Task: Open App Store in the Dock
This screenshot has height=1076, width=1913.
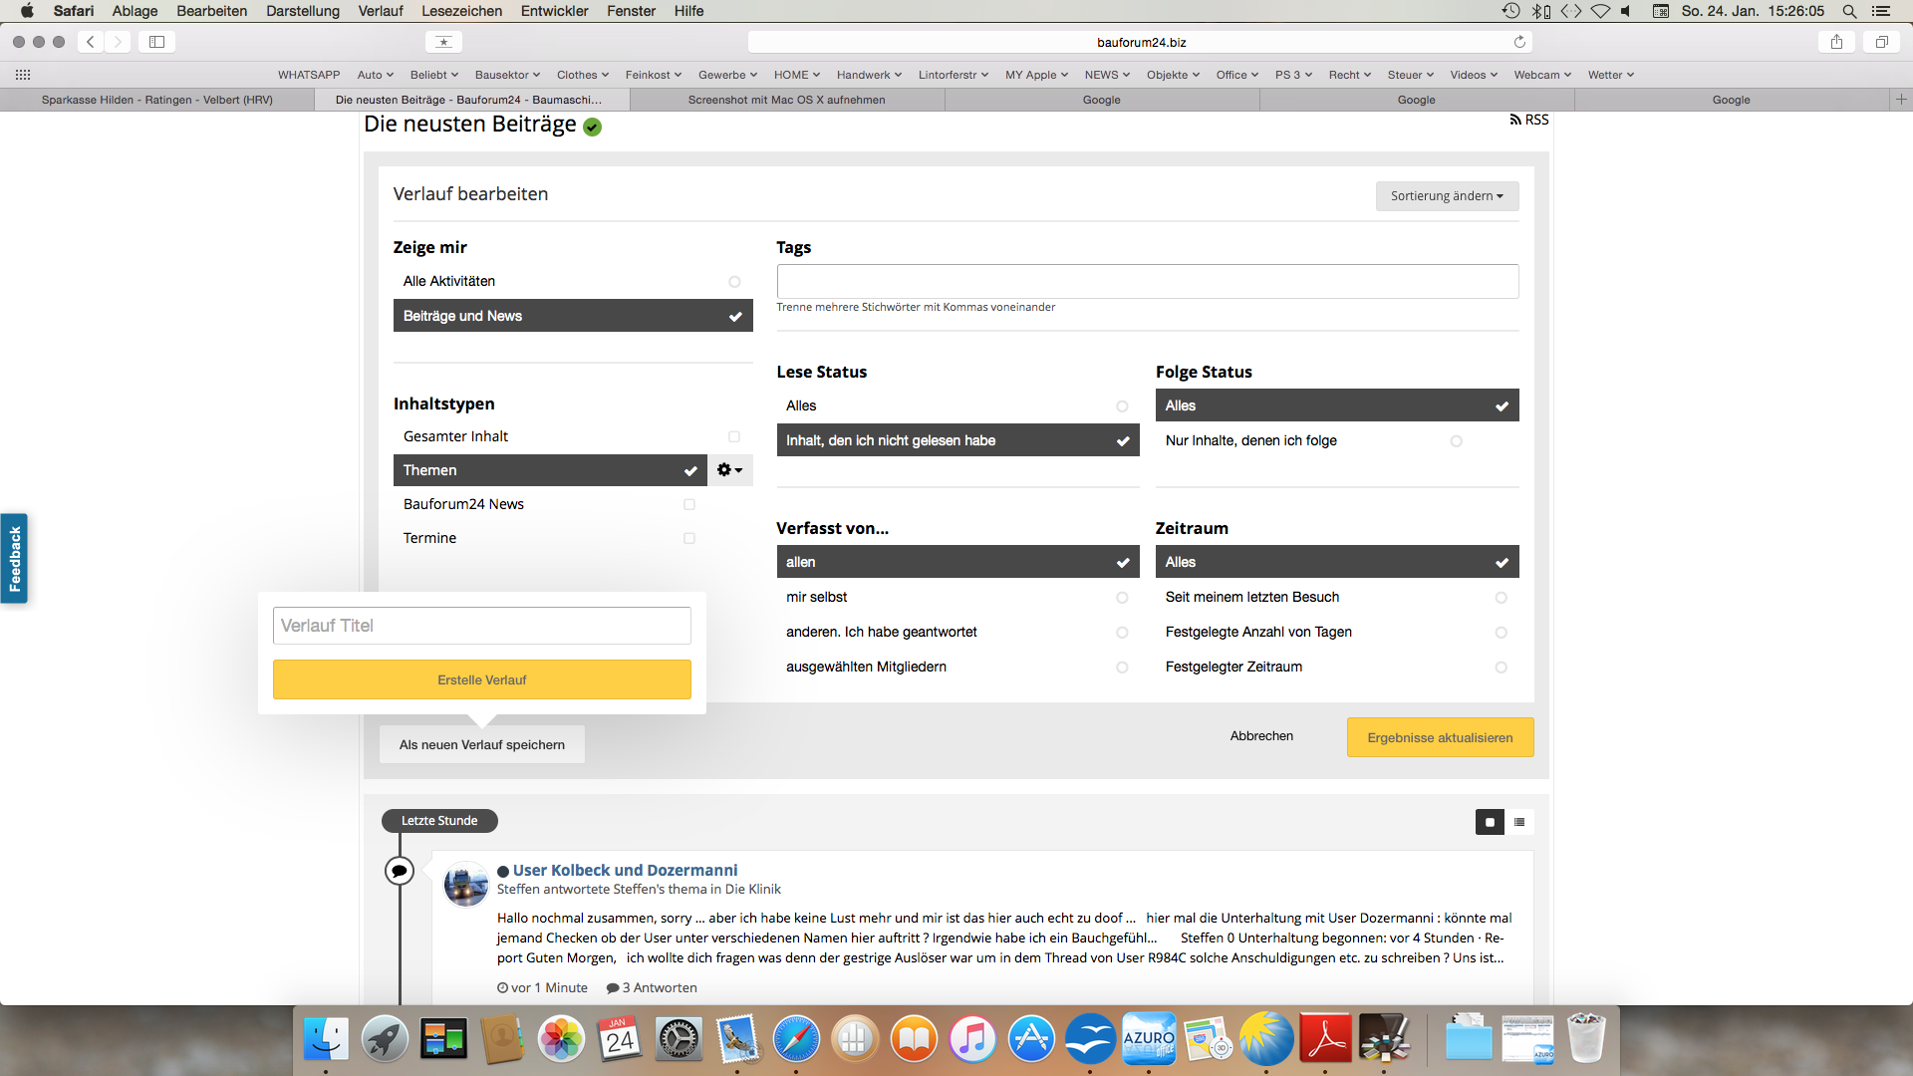Action: tap(1031, 1040)
